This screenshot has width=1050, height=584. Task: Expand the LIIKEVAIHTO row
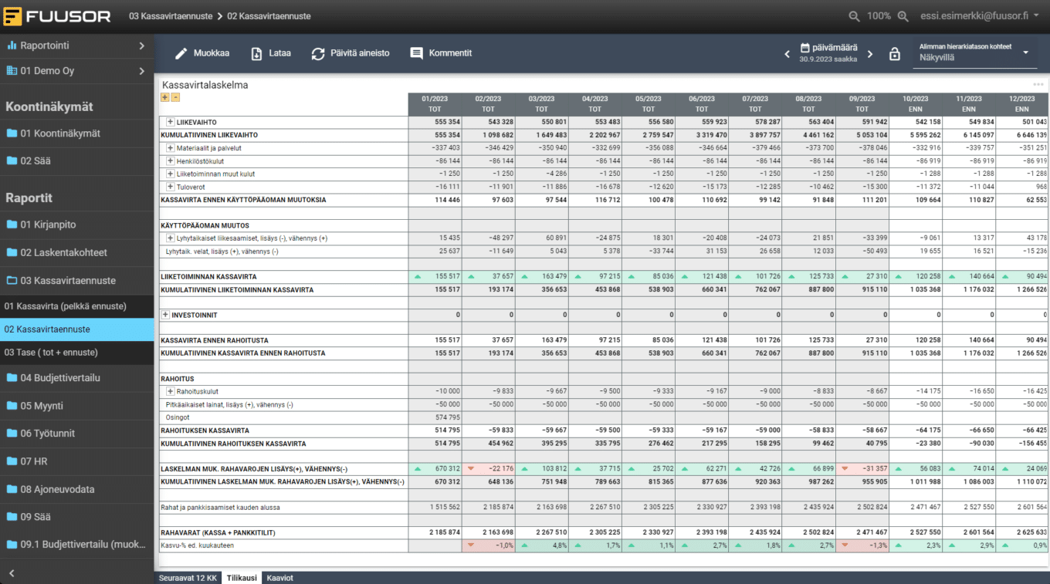click(170, 122)
